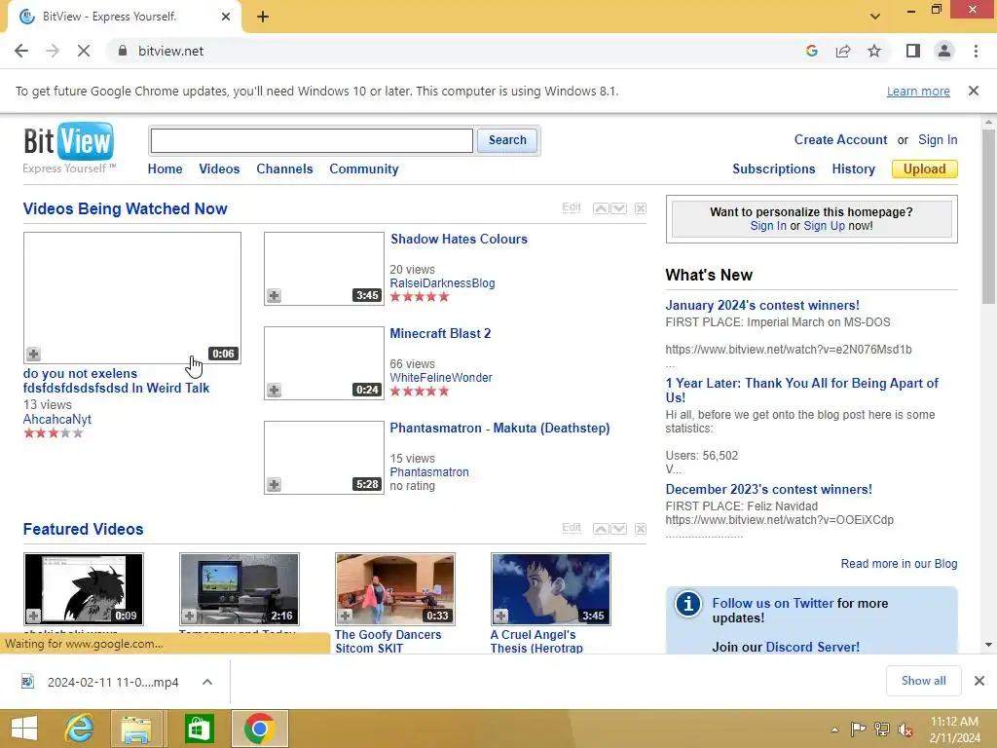Image resolution: width=997 pixels, height=748 pixels.
Task: Click Sign In link at top right
Action: [x=938, y=140]
